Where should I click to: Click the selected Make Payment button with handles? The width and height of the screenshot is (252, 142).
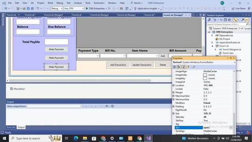[56, 67]
